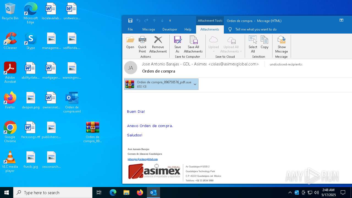Save message using floppy disk icon

coord(130,21)
